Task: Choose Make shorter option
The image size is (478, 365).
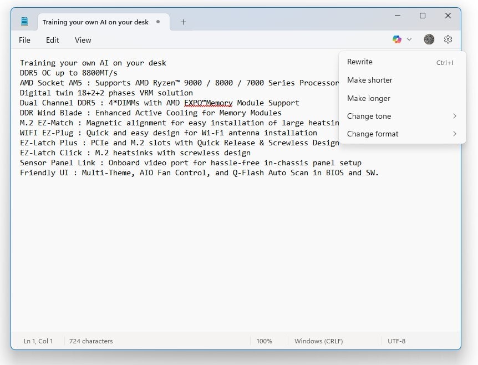Action: coord(369,80)
